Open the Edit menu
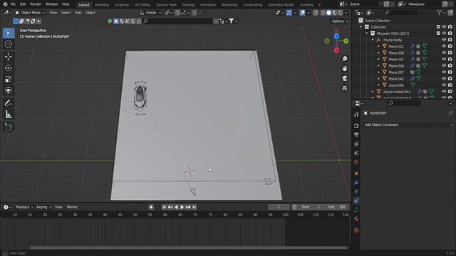 pos(23,4)
